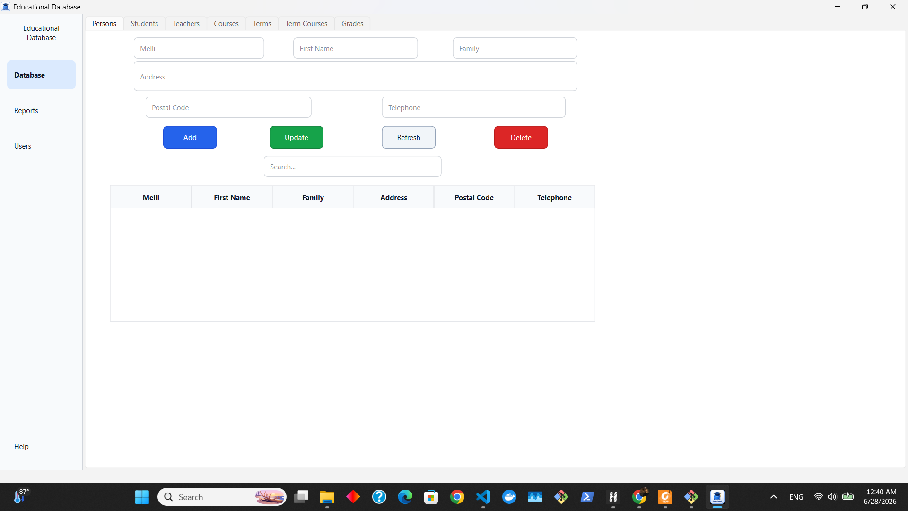The image size is (908, 511).
Task: Click the ENG language indicator
Action: [x=796, y=497]
